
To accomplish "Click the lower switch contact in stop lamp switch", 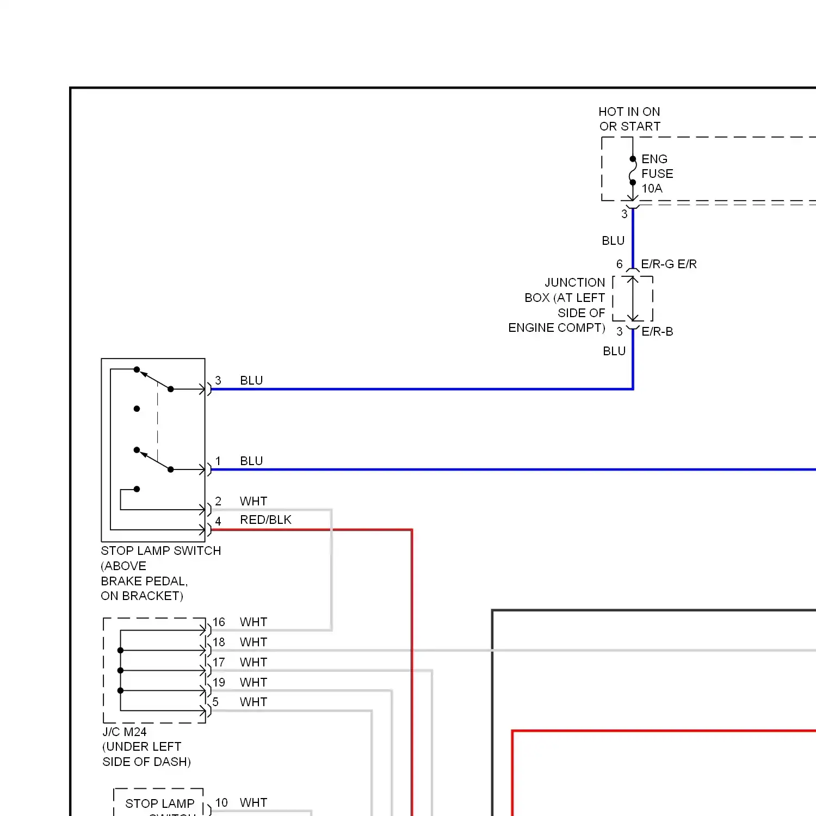I will click(154, 460).
